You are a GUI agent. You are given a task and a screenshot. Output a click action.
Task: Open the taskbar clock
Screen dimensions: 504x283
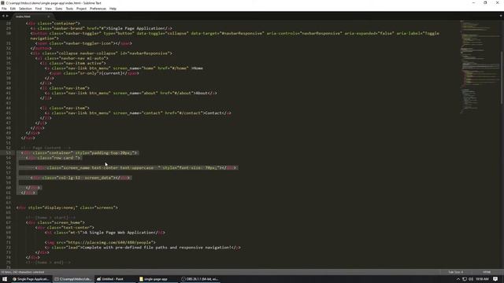point(482,279)
